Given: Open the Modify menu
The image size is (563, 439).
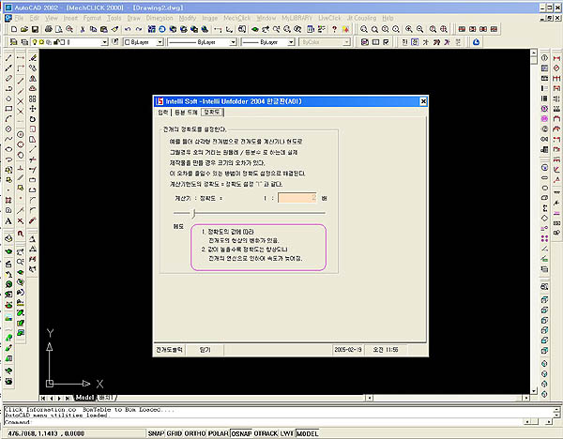Looking at the screenshot, I should pos(187,18).
